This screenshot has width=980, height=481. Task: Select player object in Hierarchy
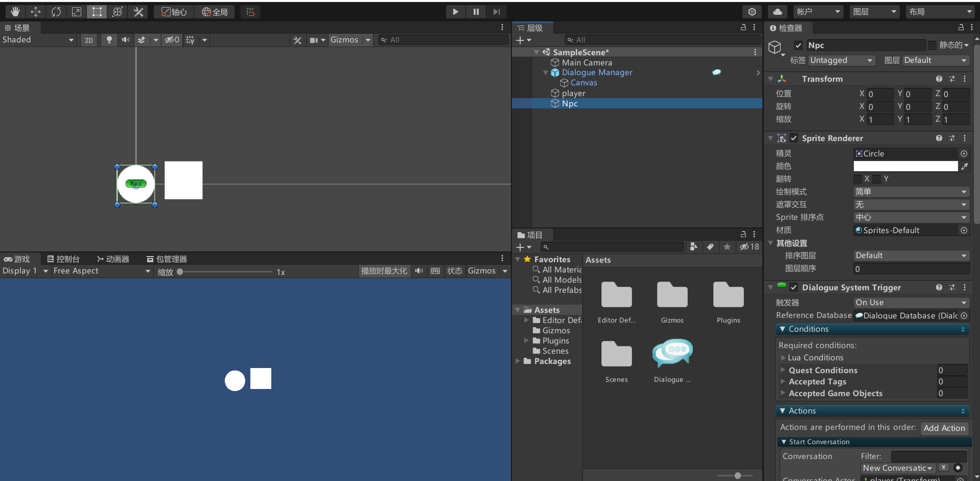point(573,93)
